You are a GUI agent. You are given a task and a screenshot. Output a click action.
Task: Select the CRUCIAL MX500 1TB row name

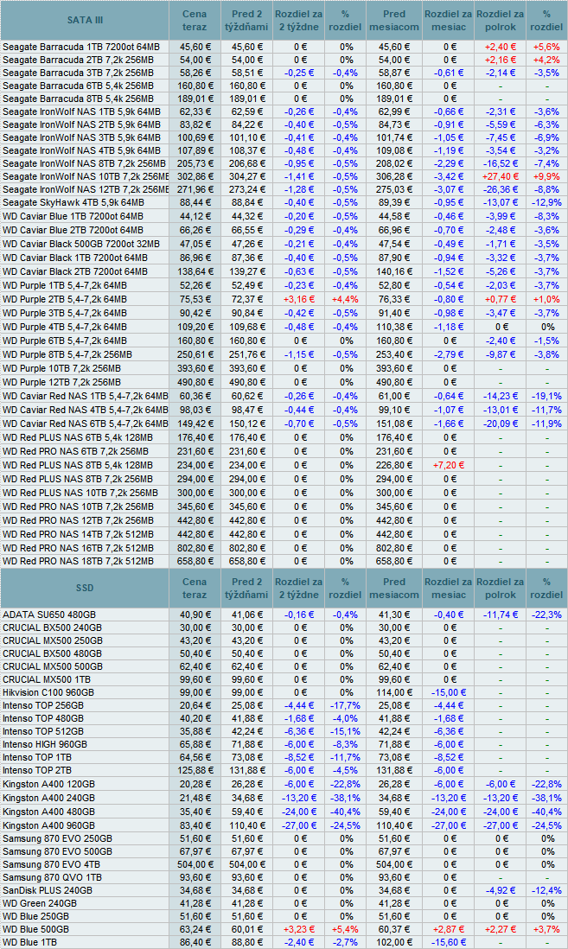pos(47,679)
